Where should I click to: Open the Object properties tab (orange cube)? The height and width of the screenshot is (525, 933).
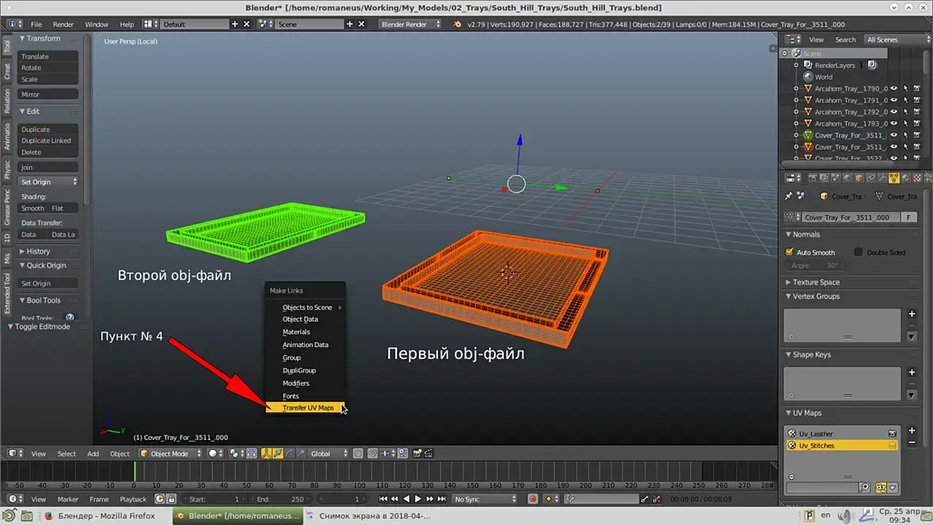point(859,177)
